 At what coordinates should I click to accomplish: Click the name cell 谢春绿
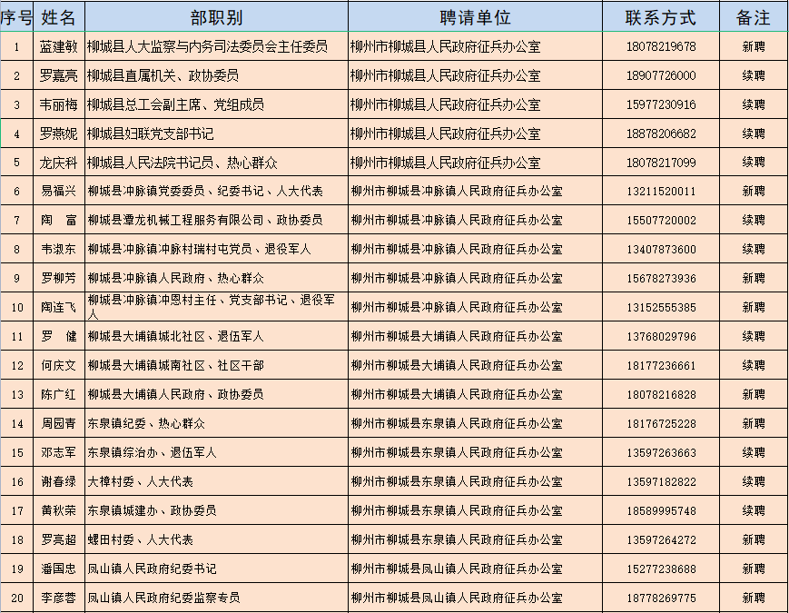(59, 481)
